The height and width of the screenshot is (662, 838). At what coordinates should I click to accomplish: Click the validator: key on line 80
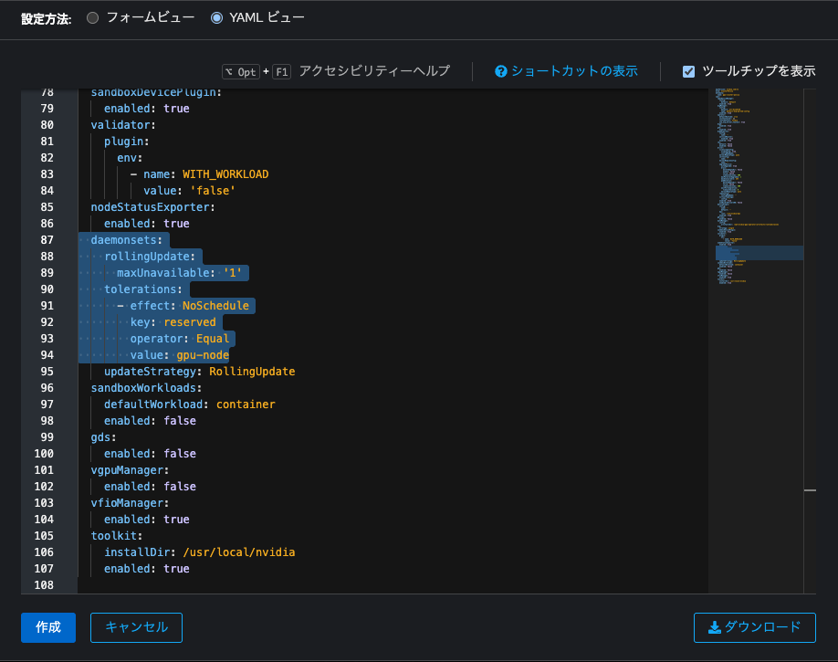pyautogui.click(x=123, y=125)
